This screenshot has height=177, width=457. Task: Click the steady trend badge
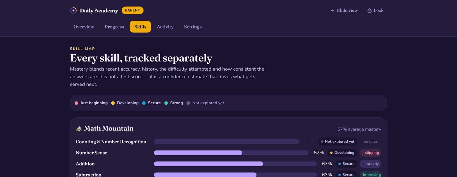click(370, 164)
